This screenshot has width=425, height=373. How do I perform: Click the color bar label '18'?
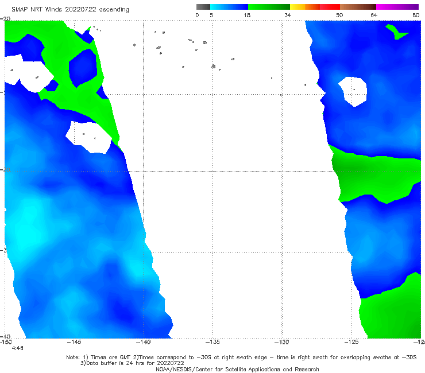247,15
